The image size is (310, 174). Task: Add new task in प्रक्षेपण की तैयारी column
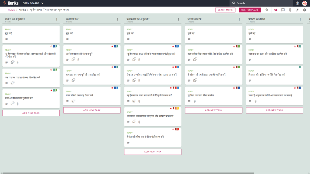(x=275, y=110)
